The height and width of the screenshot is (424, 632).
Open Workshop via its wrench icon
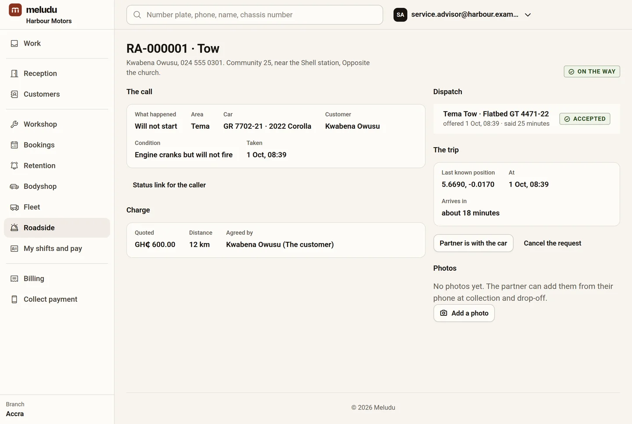click(x=14, y=124)
